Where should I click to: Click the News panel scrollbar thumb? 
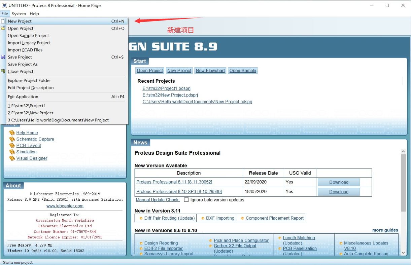(x=404, y=183)
